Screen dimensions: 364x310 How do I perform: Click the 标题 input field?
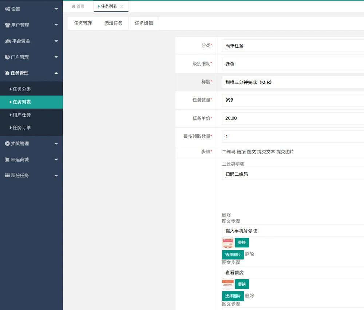click(293, 82)
